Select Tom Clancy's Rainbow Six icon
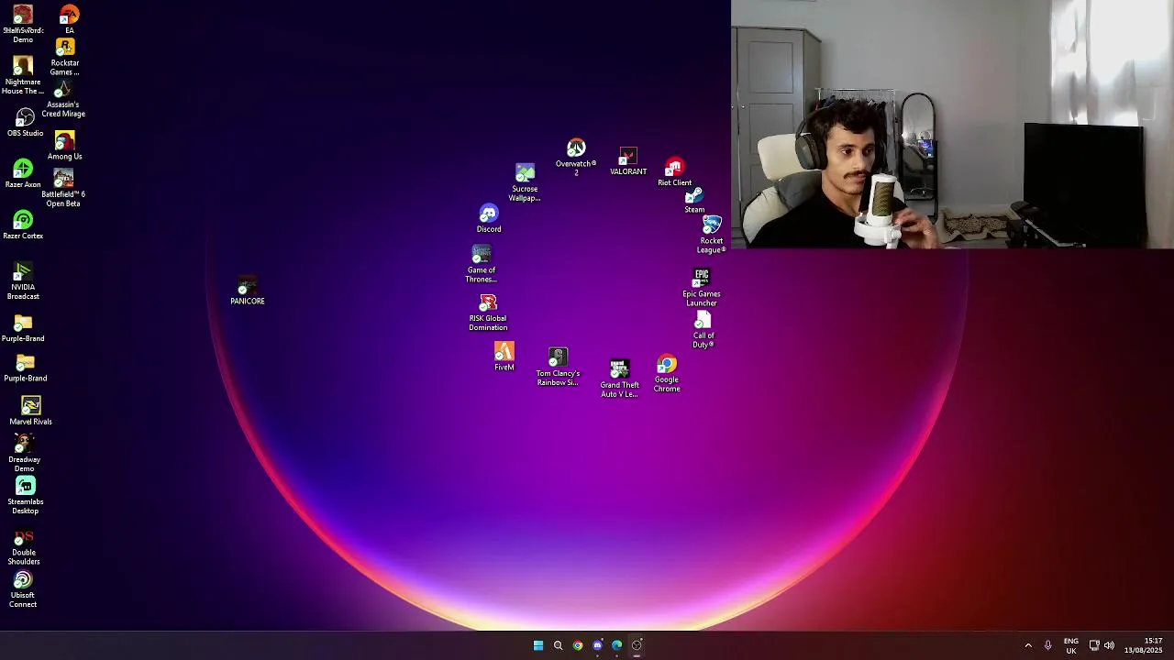This screenshot has height=660, width=1174. coord(558,368)
